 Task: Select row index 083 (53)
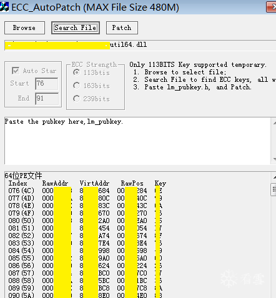pos(85,243)
